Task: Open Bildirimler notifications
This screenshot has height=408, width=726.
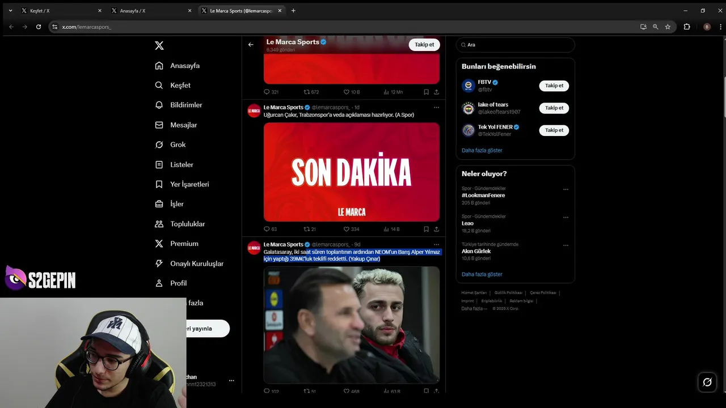Action: (x=179, y=105)
